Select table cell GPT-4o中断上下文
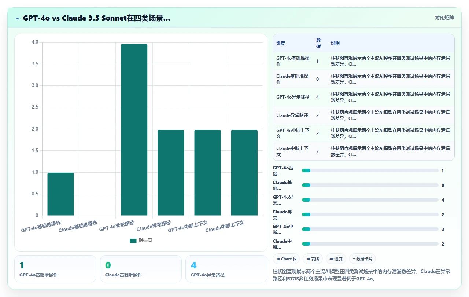Screen dimensions: 469x297 point(293,133)
